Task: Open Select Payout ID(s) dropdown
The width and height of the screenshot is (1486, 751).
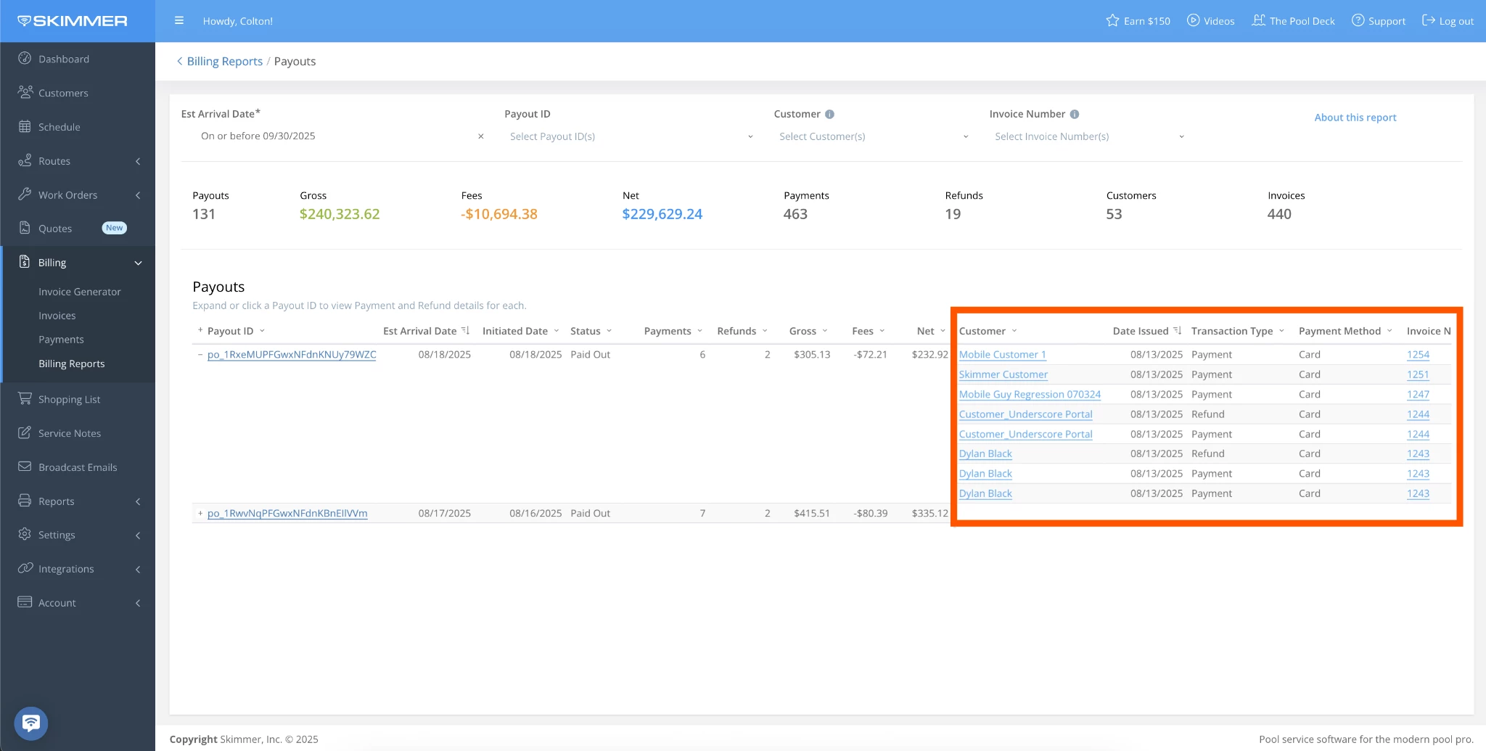Action: coord(631,136)
